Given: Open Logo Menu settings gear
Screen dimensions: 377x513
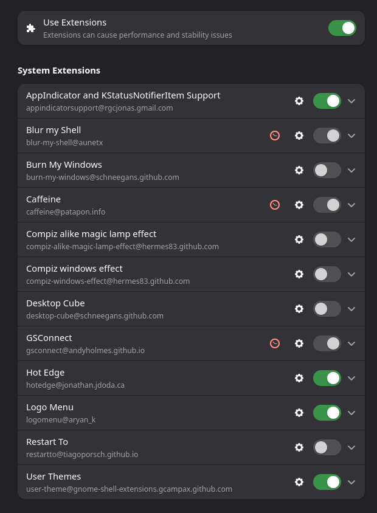Looking at the screenshot, I should pyautogui.click(x=299, y=413).
